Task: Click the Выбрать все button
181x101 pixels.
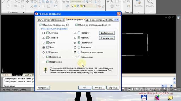Action: point(107,33)
